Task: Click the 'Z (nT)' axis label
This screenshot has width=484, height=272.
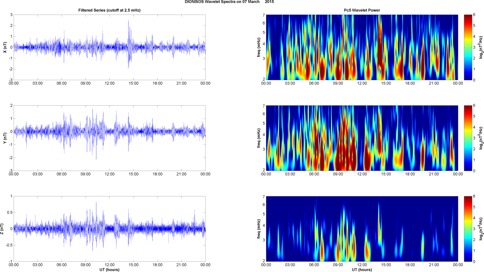Action: (x=2, y=229)
